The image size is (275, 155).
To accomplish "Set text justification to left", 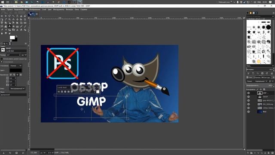I will click(11, 74).
